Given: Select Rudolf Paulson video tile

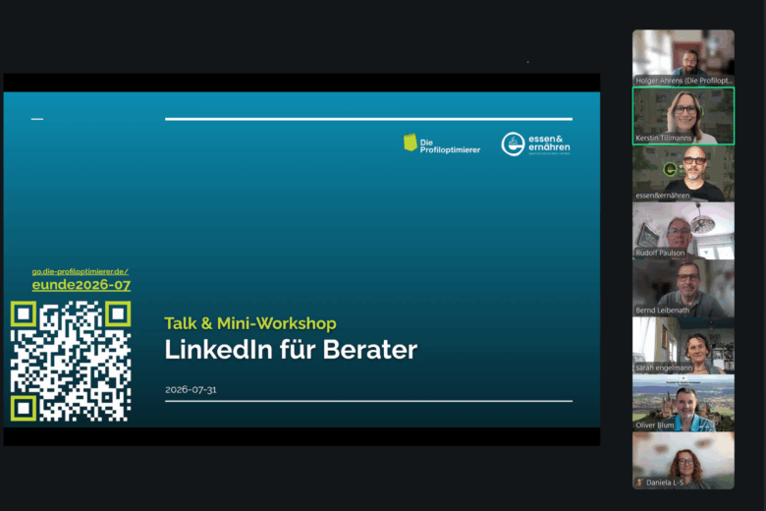Looking at the screenshot, I should point(683,231).
